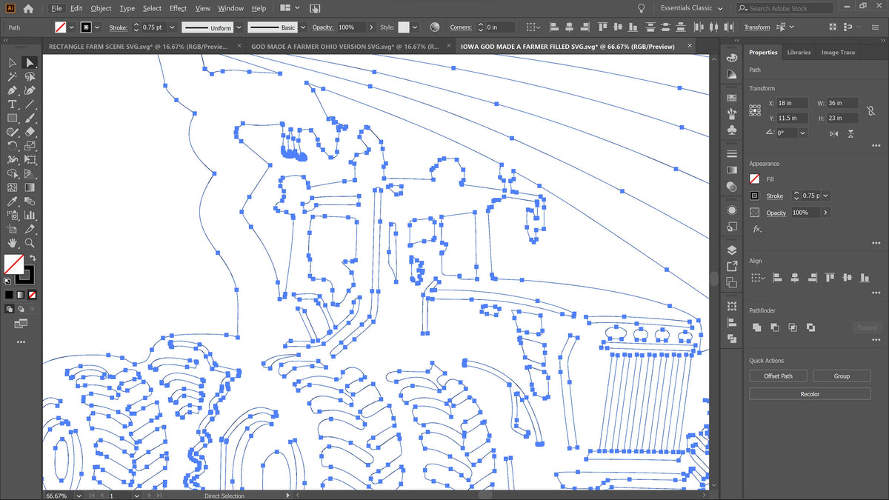Choose the Line Segment tool
The height and width of the screenshot is (500, 889).
(30, 104)
